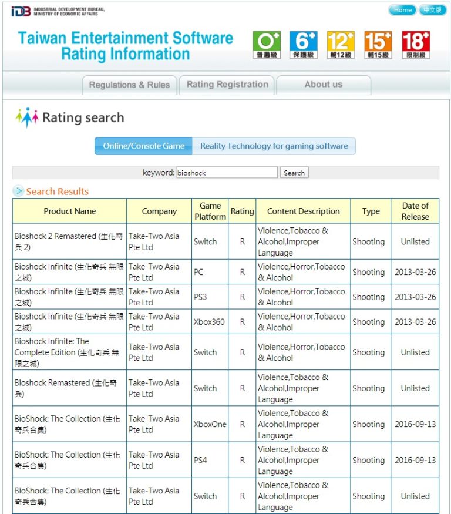
Task: Open the About us menu
Action: point(324,85)
